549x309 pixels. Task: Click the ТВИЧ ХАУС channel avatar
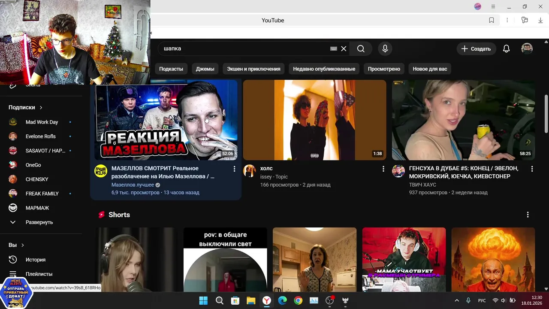tap(398, 170)
